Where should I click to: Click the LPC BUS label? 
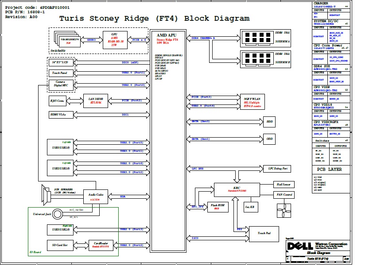pos(198,169)
